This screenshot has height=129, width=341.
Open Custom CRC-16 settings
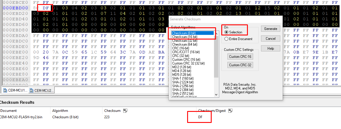240,57
